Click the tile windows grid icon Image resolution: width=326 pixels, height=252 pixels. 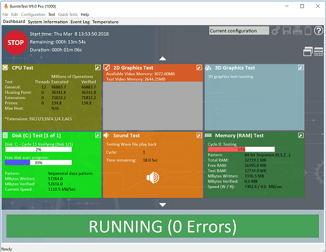pyautogui.click(x=318, y=51)
